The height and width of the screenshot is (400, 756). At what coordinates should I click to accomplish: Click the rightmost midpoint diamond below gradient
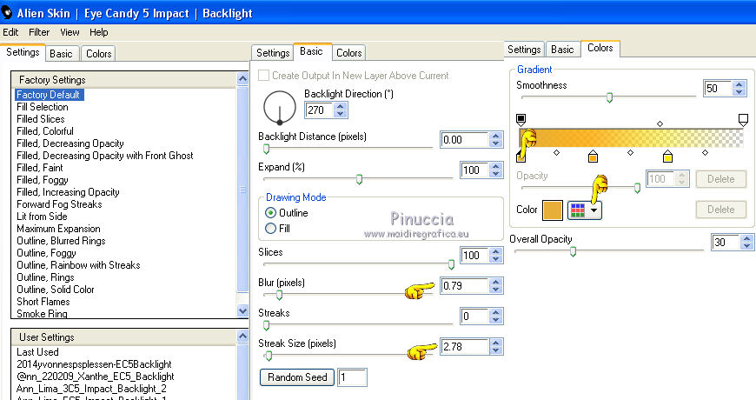coord(705,152)
